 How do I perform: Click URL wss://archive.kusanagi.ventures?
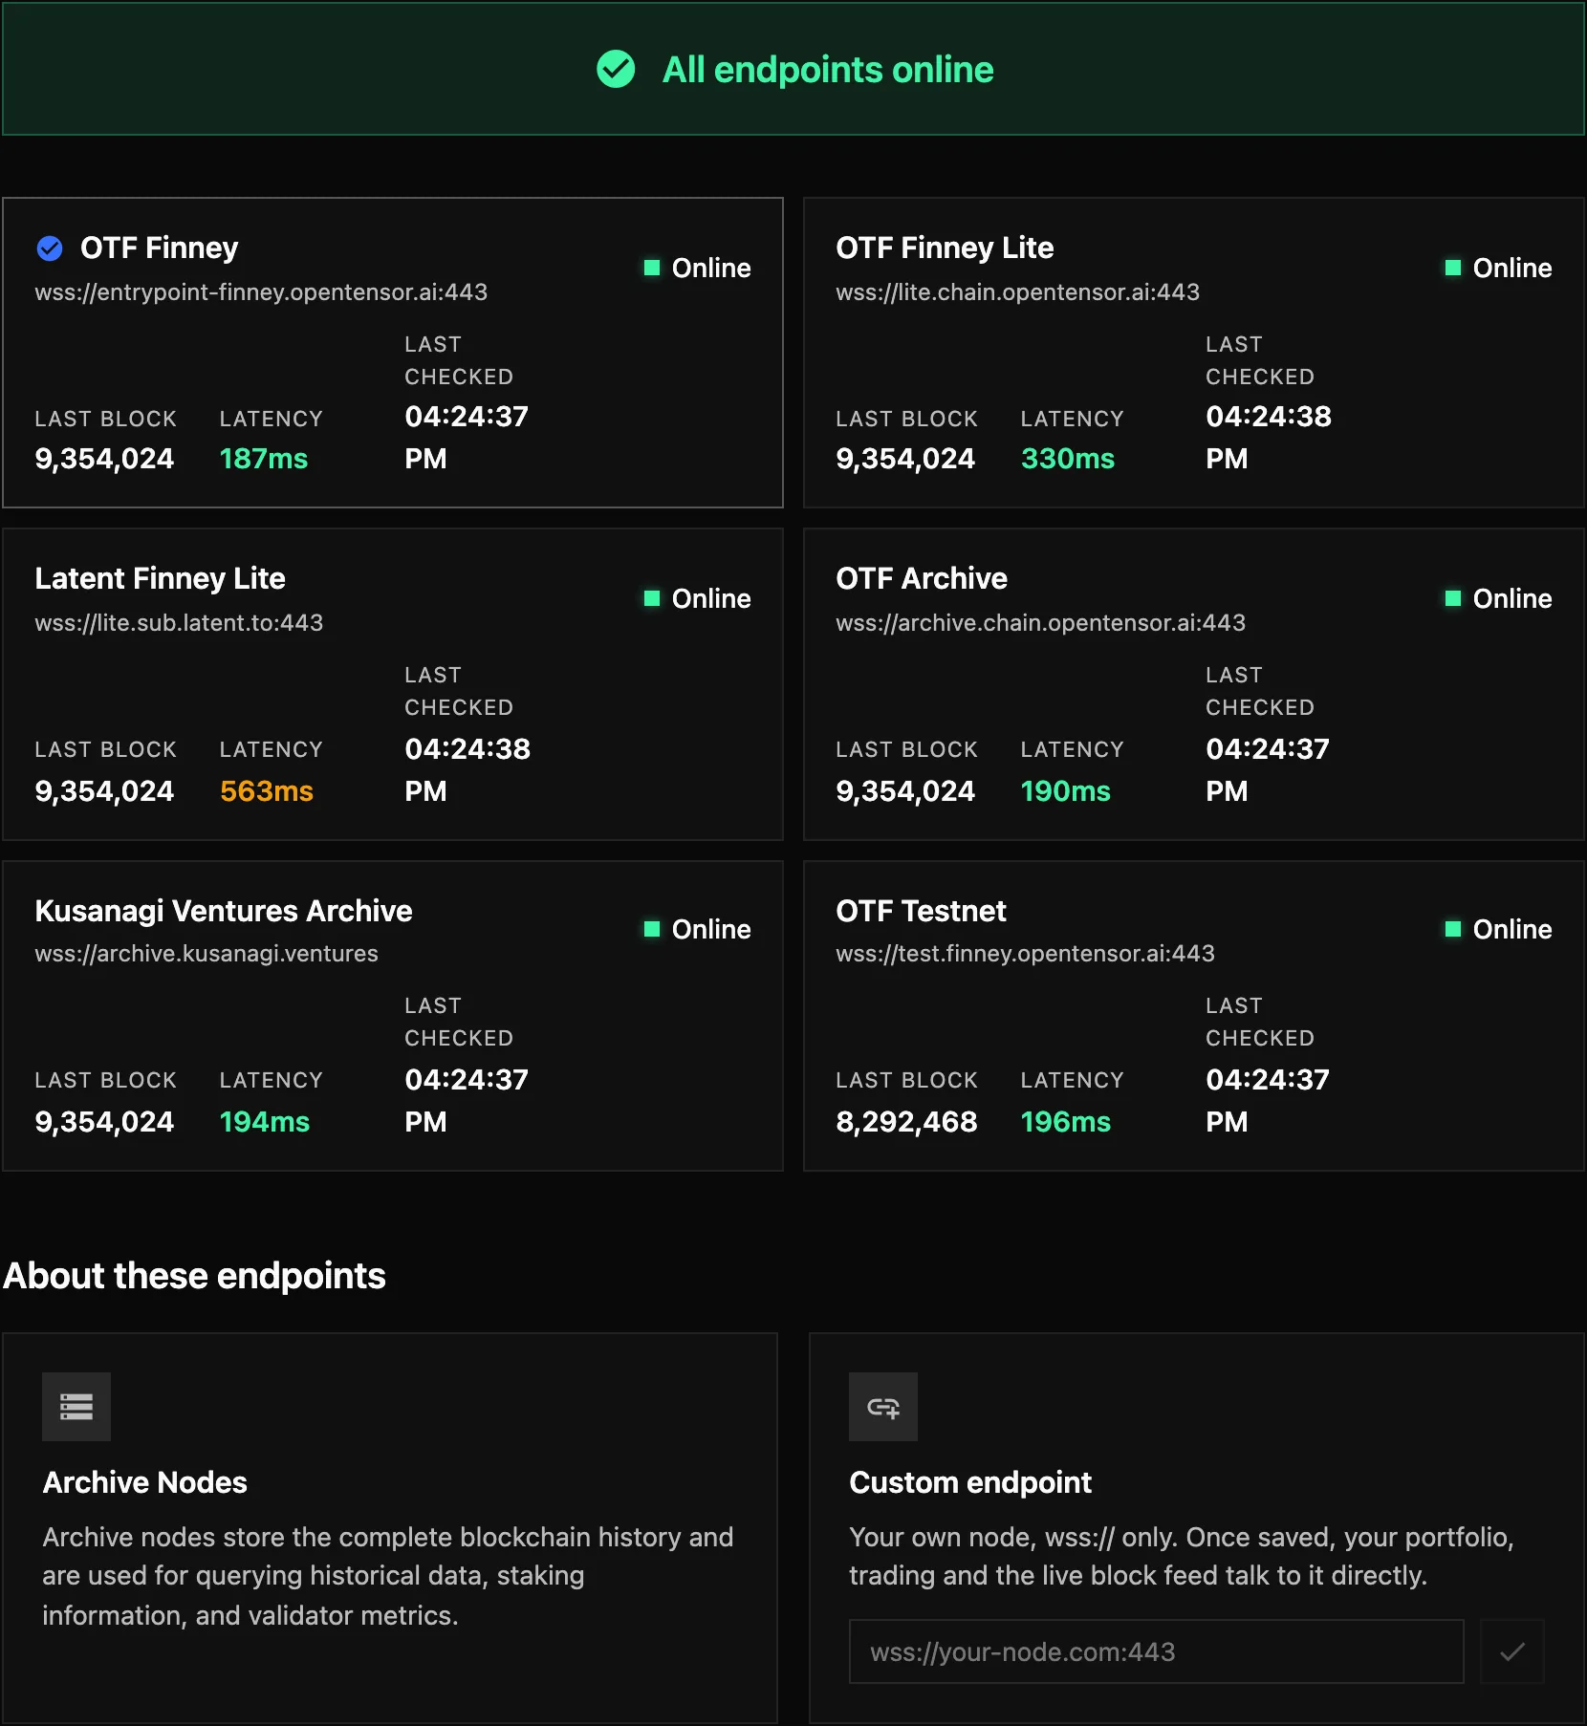coord(207,954)
